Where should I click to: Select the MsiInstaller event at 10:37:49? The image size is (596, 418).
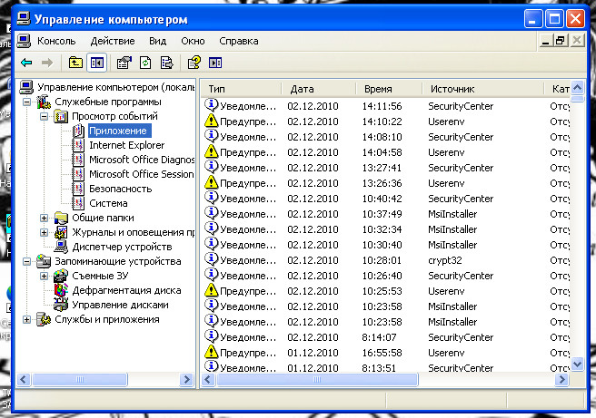385,214
